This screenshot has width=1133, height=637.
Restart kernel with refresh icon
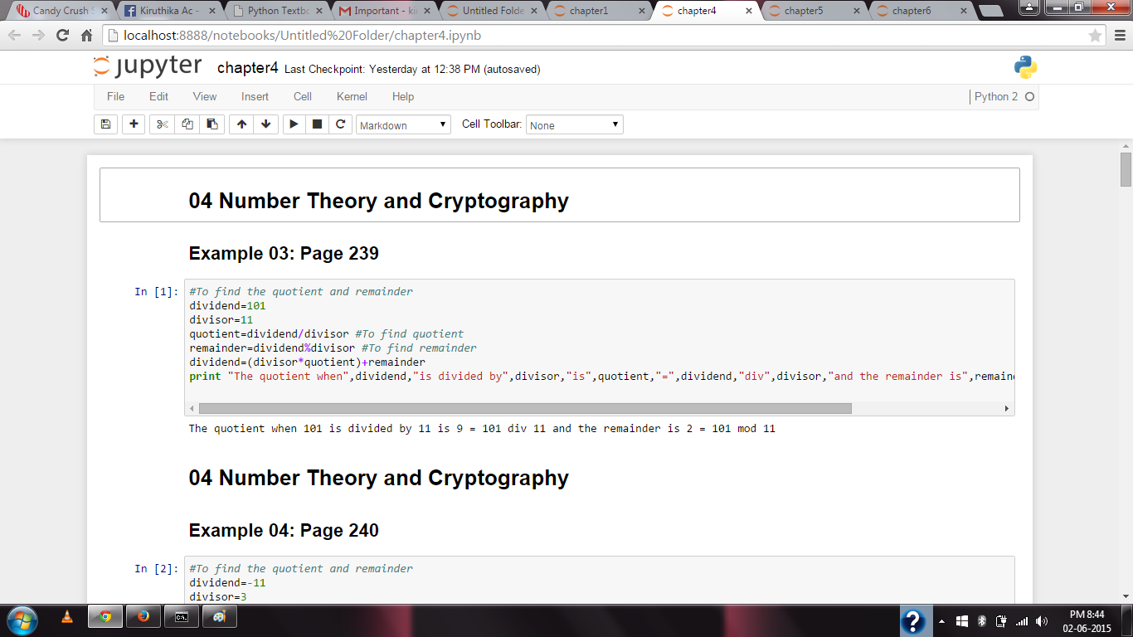pos(340,124)
